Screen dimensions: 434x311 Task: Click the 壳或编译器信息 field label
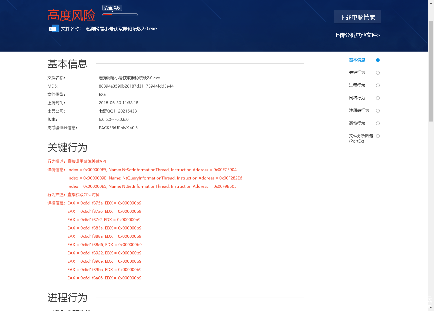tap(62, 128)
